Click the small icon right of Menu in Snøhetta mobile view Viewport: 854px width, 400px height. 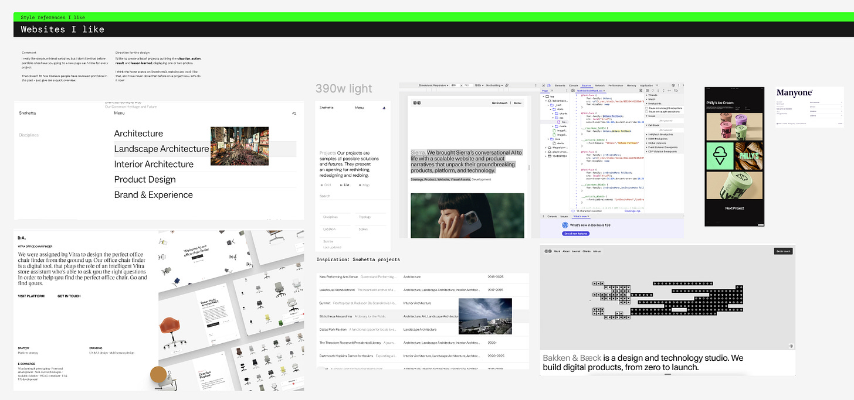pyautogui.click(x=384, y=108)
